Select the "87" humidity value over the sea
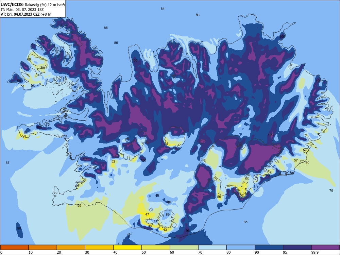 click(7, 163)
